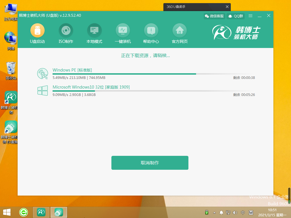Expand hidden icons in system tray
The width and height of the screenshot is (291, 218).
tap(214, 212)
